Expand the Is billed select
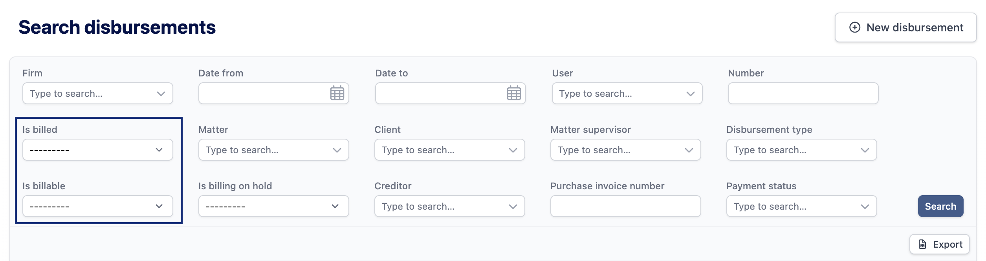986x261 pixels. 98,150
